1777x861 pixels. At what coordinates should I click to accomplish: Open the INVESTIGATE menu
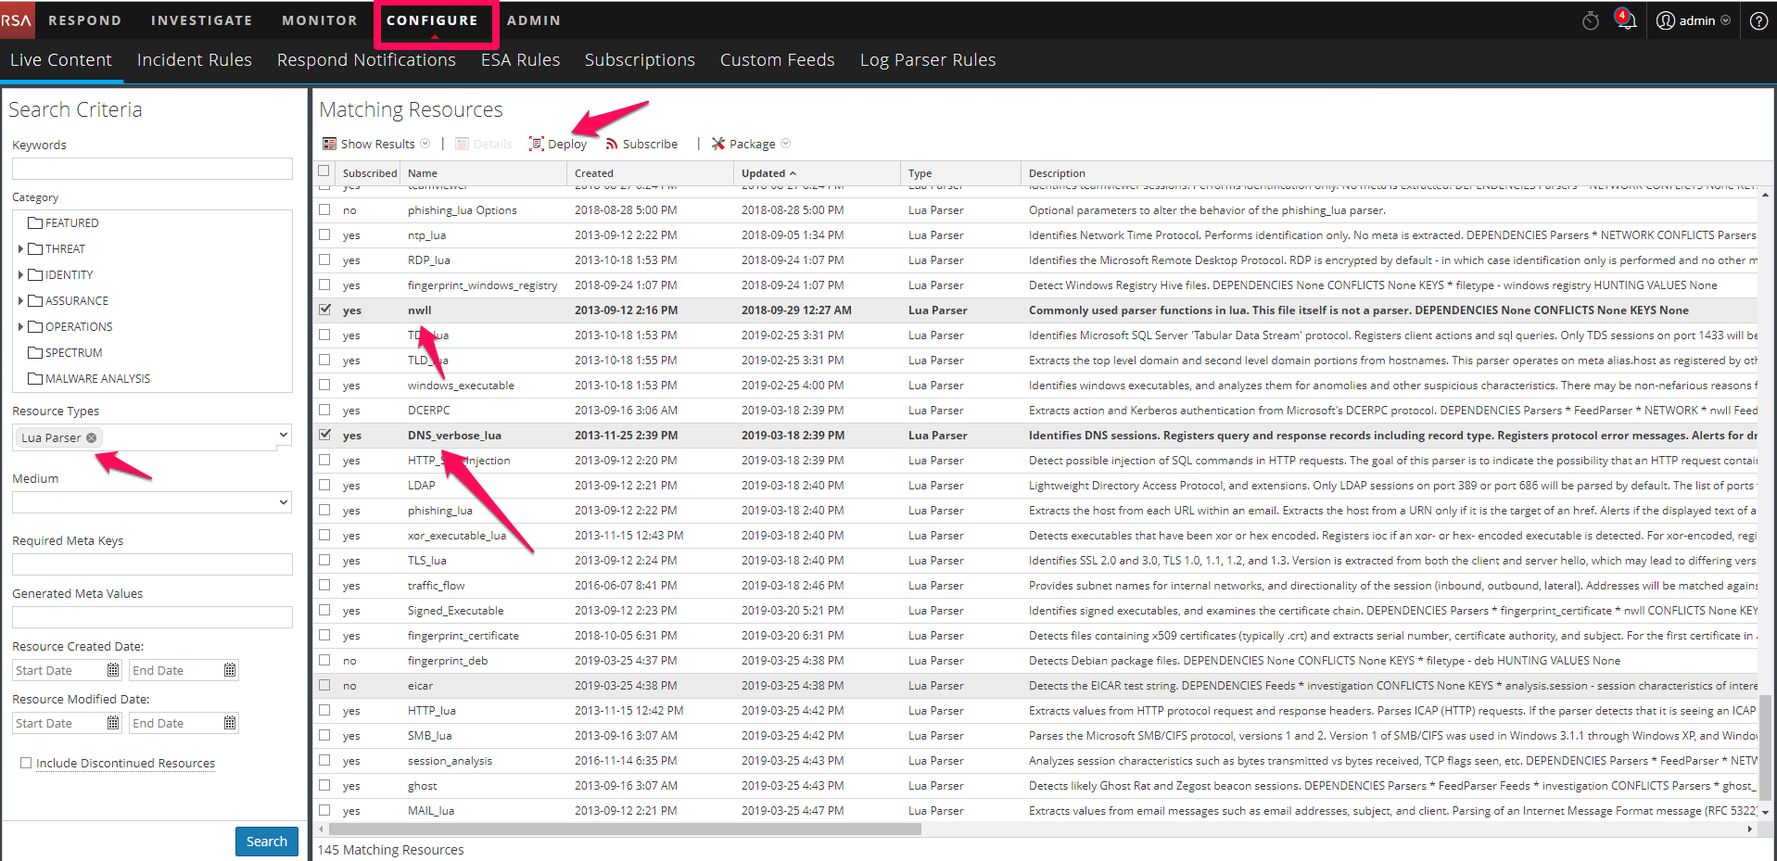[201, 20]
